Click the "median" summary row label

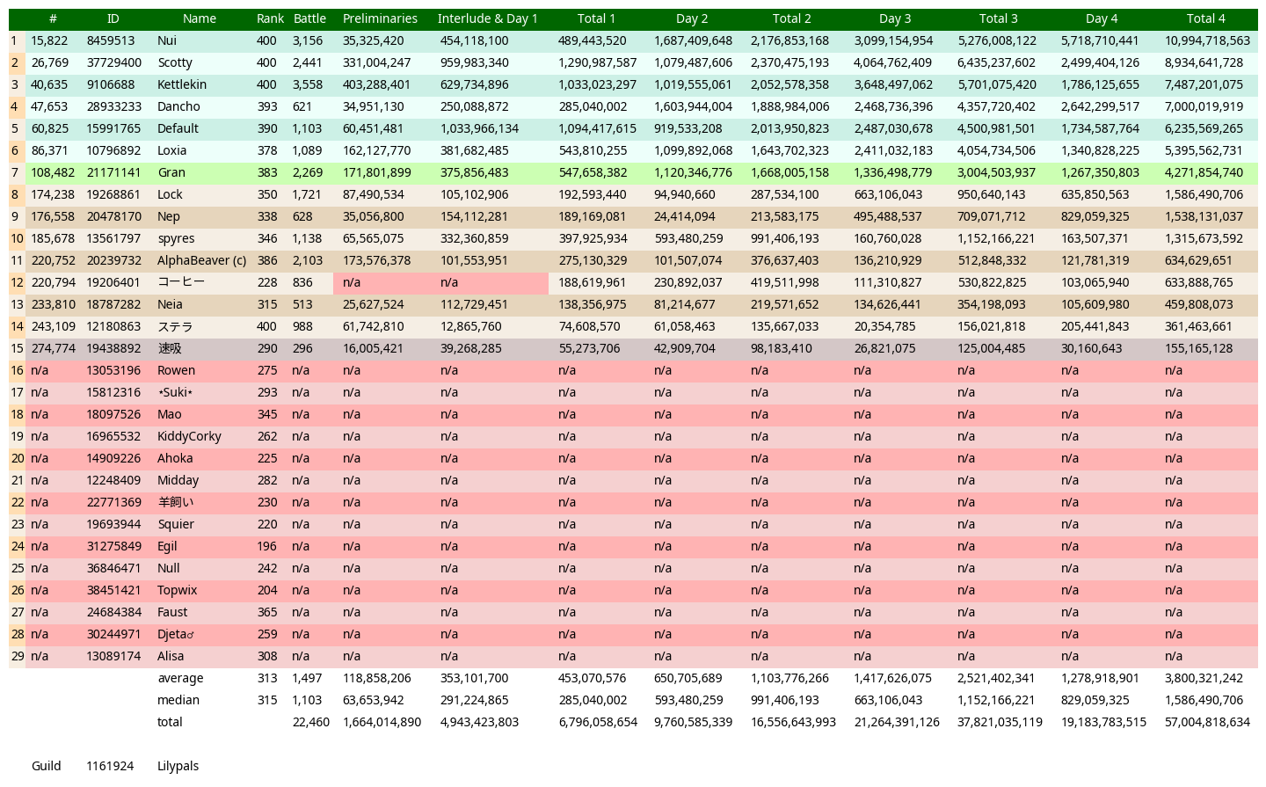tap(178, 700)
